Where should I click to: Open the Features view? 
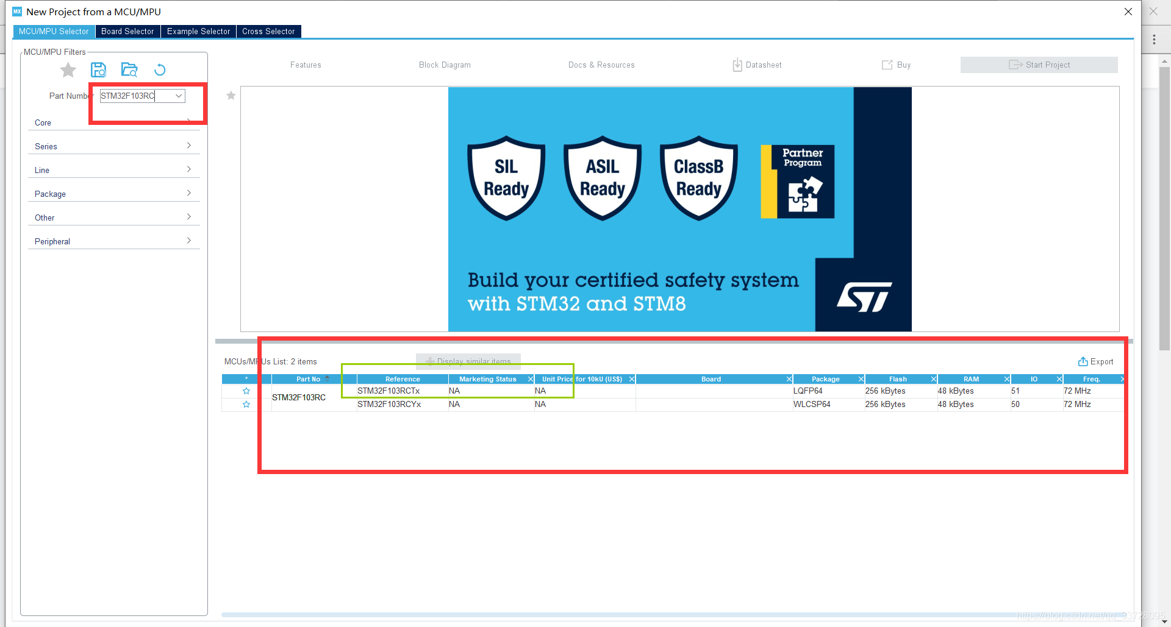coord(306,65)
